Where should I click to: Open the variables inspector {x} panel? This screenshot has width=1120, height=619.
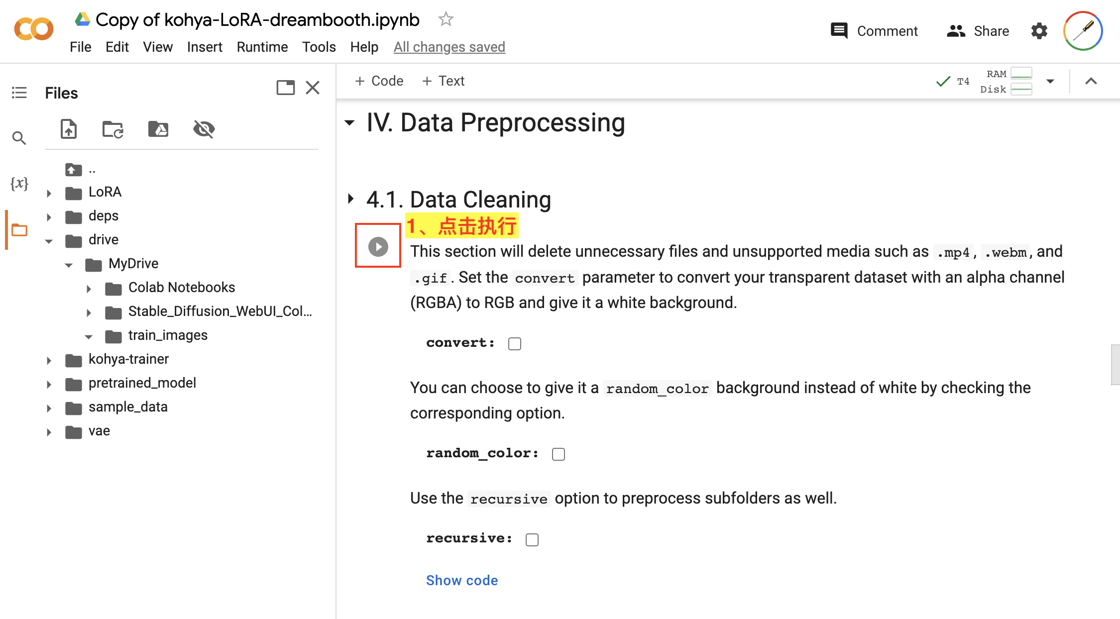pyautogui.click(x=19, y=183)
